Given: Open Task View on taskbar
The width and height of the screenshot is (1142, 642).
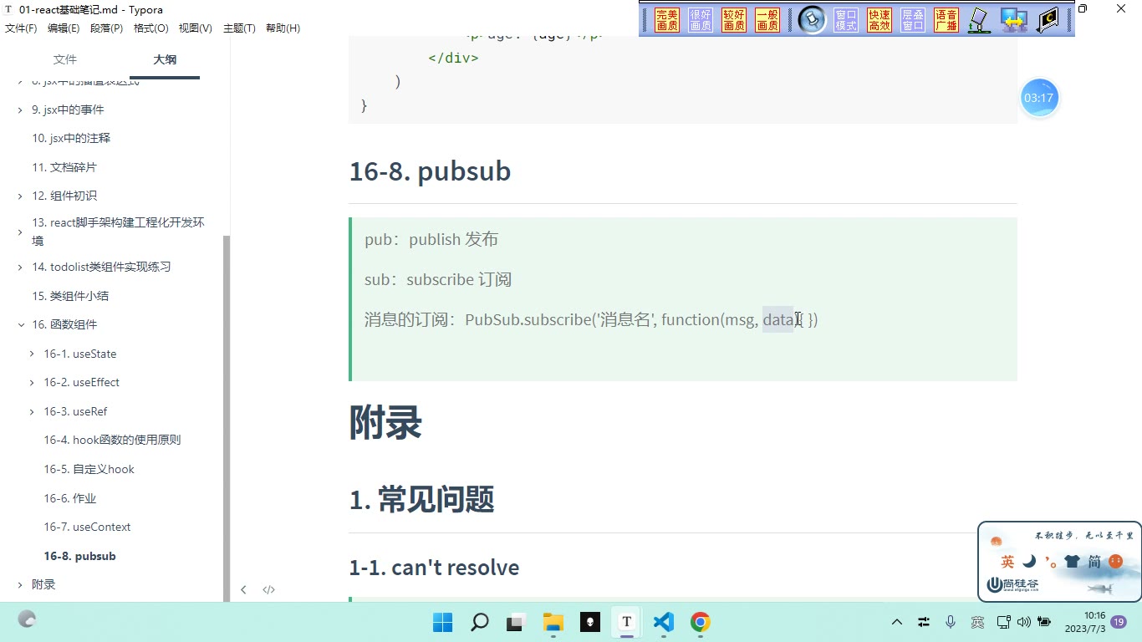Looking at the screenshot, I should 517,622.
